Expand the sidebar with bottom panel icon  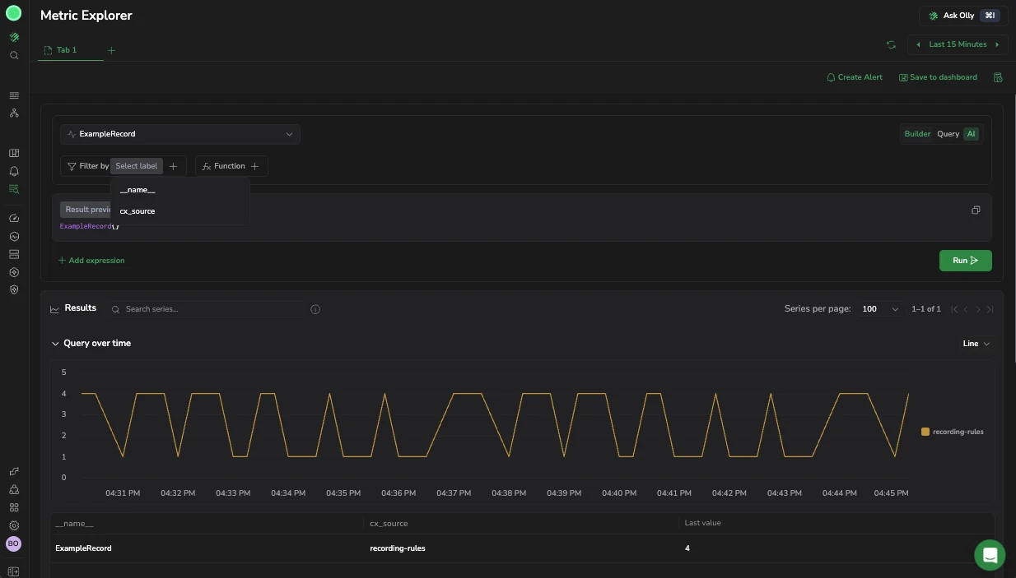tap(14, 571)
